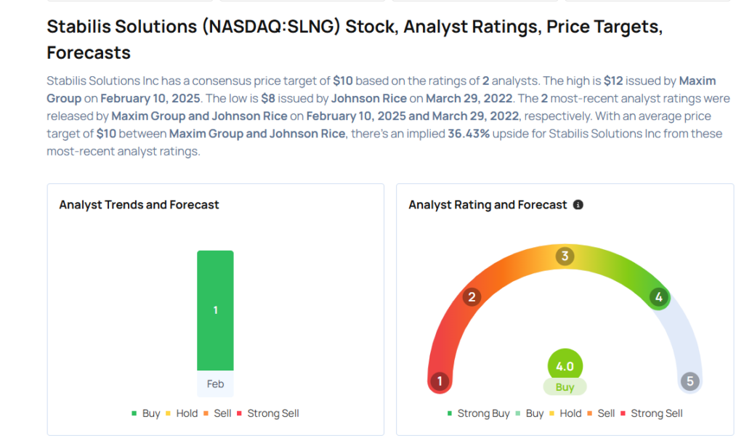
Task: Click the gauge marker numbered 3
Action: click(x=565, y=256)
